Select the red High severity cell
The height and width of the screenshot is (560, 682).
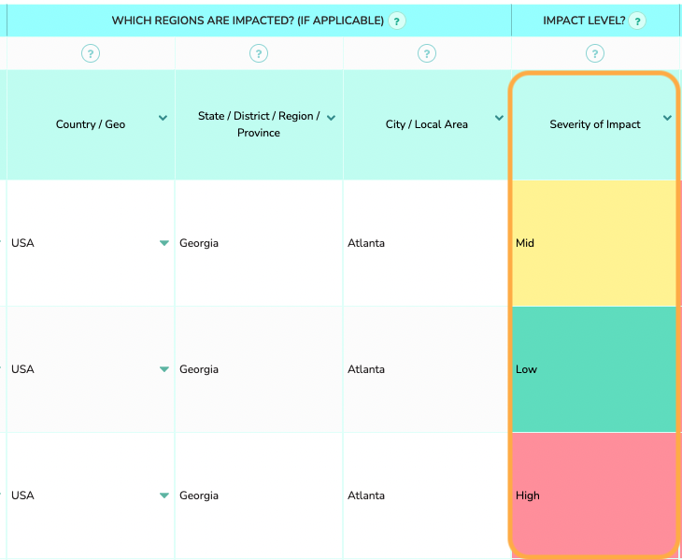593,495
